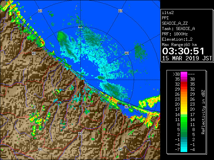Click the '40' range label east-southeast of radar

tap(127, 107)
